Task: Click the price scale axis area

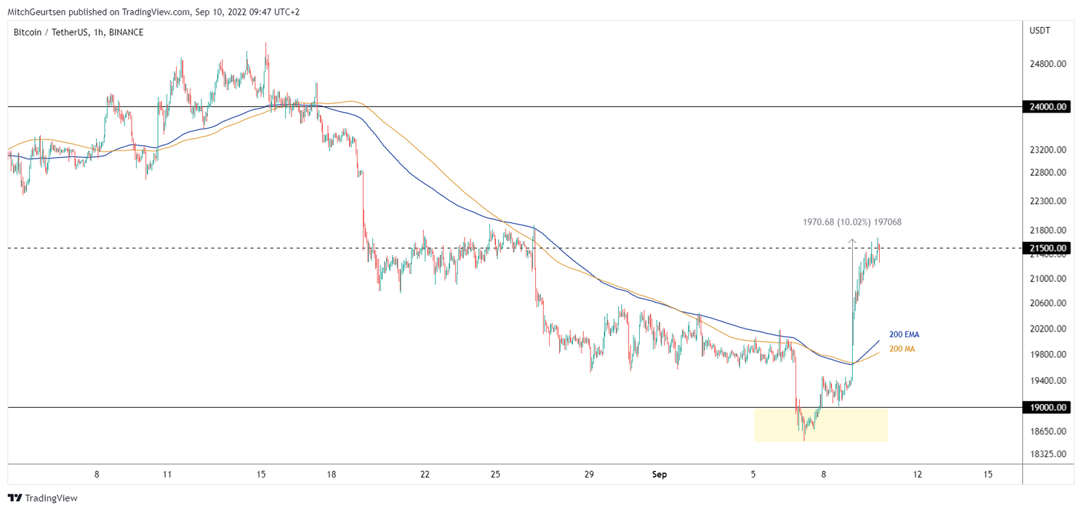Action: (x=1047, y=305)
